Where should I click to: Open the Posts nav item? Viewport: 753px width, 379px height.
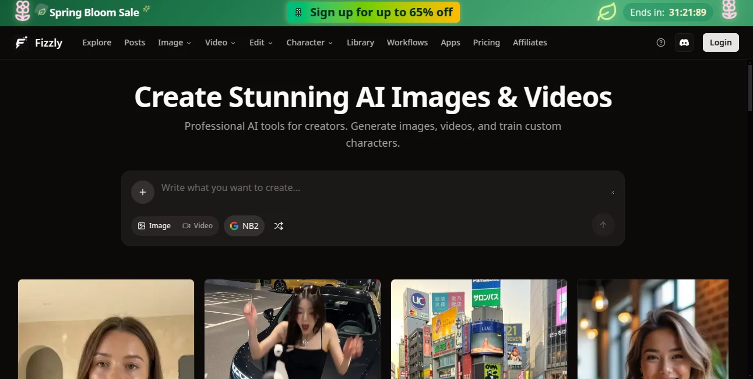pos(135,42)
